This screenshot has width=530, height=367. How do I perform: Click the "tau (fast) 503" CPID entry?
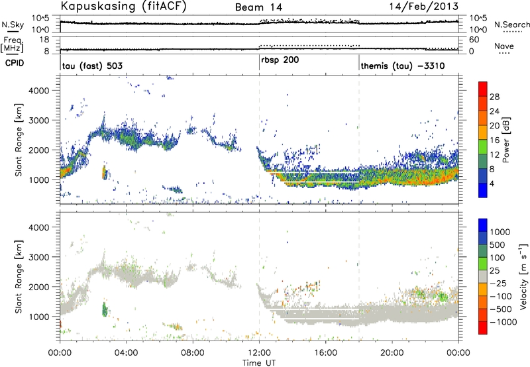pyautogui.click(x=92, y=66)
